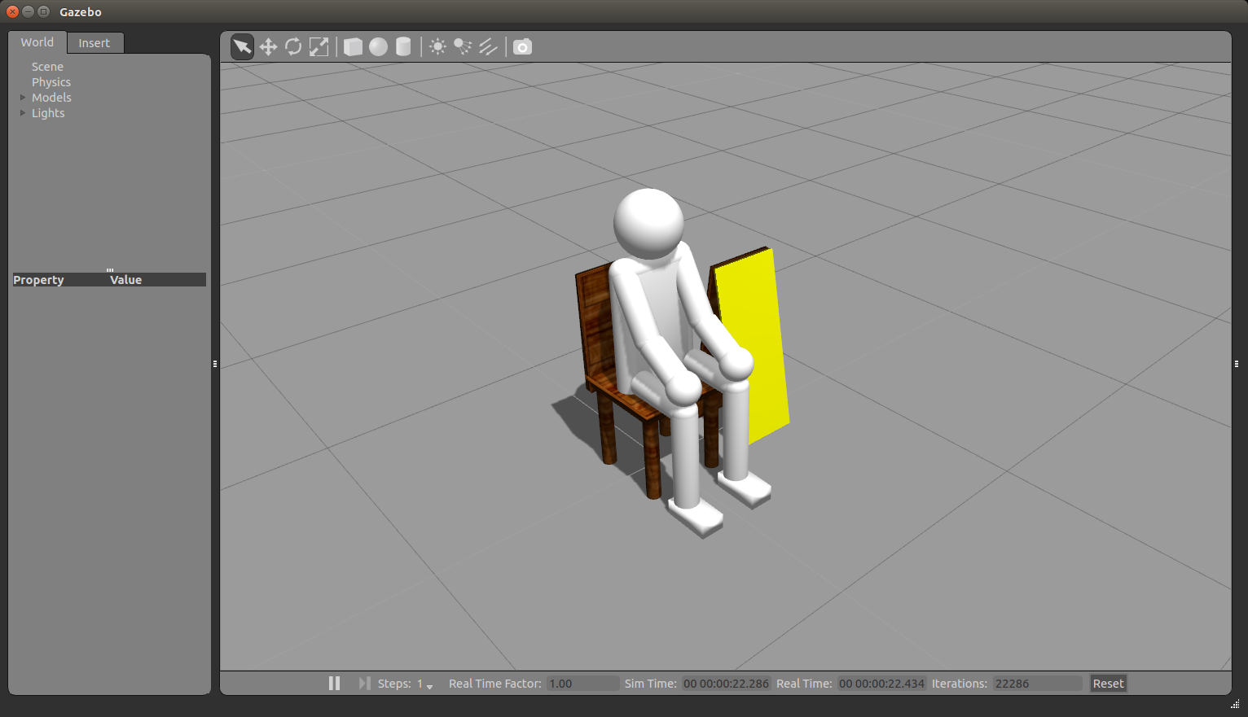
Task: Expand the Models tree item
Action: click(x=23, y=98)
